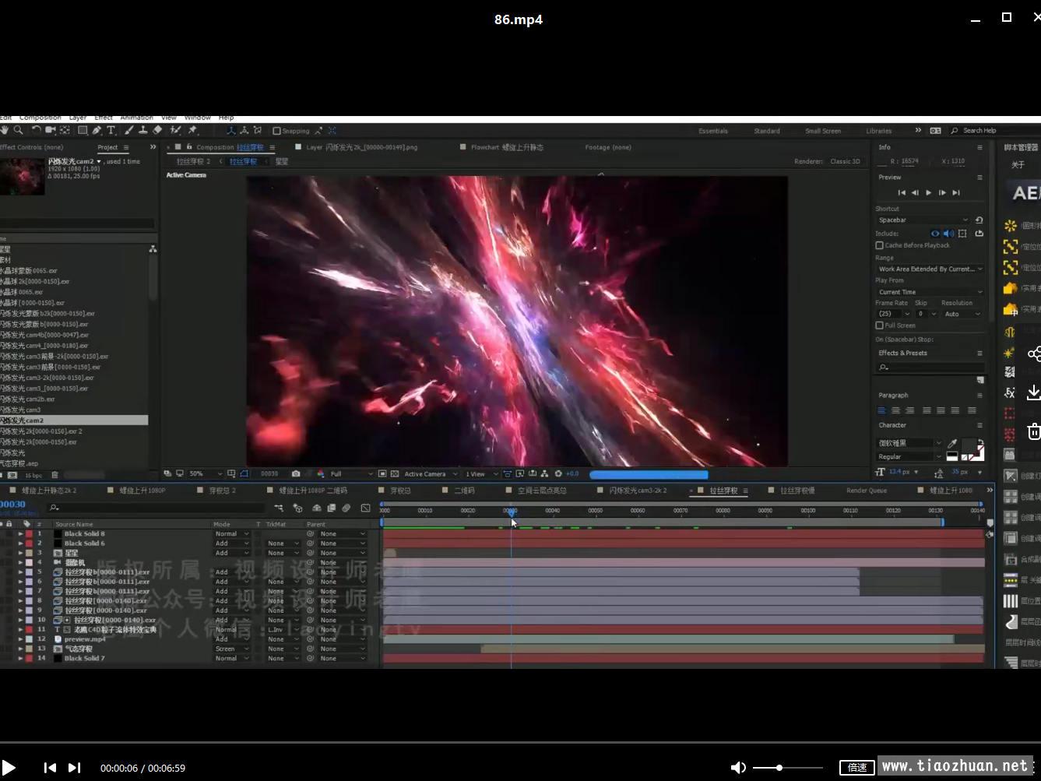Open the Active Camera view dropdown

point(431,473)
